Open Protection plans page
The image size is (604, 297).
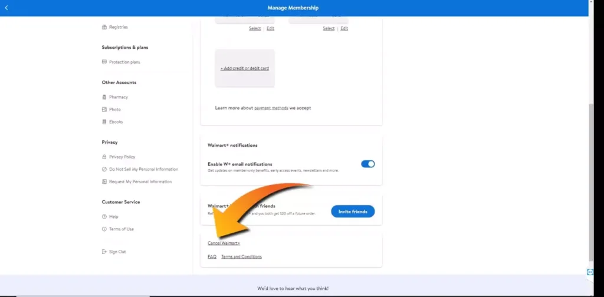124,62
